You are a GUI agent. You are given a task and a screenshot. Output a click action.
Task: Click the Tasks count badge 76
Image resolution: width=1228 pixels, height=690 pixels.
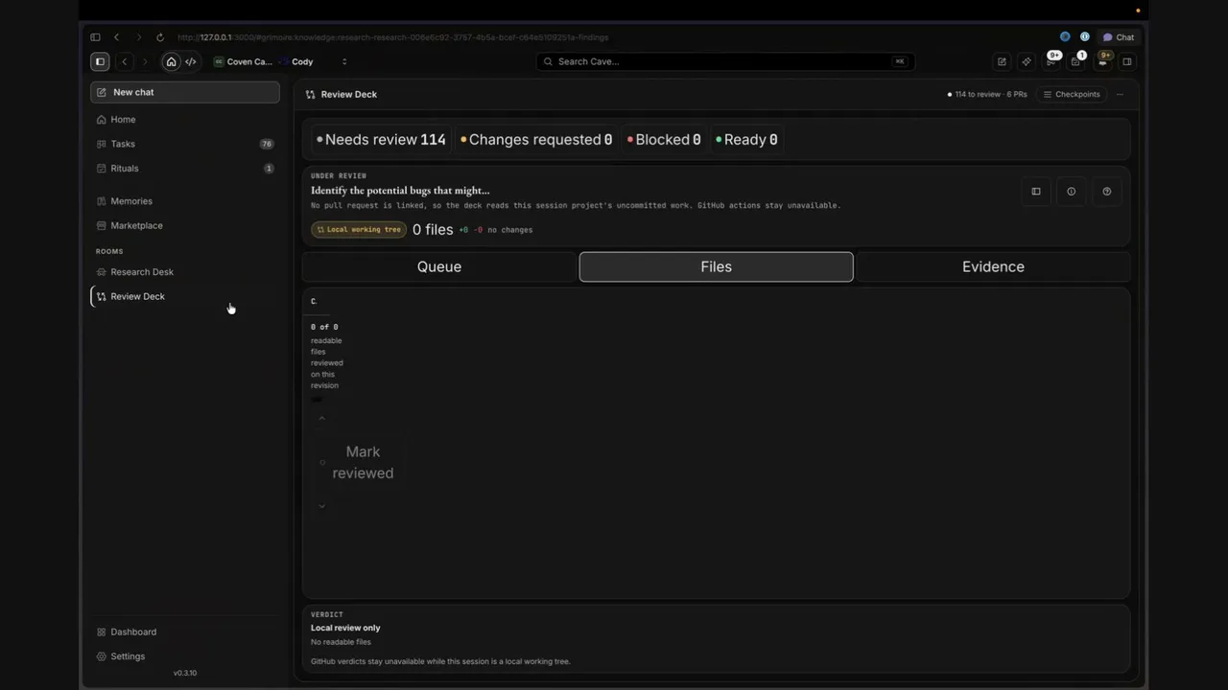coord(267,144)
